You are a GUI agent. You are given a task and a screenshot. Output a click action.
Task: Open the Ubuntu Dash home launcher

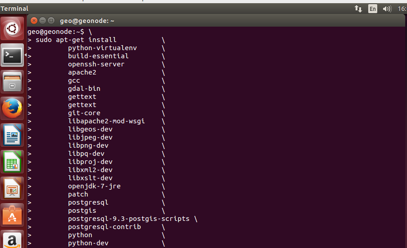(12, 28)
